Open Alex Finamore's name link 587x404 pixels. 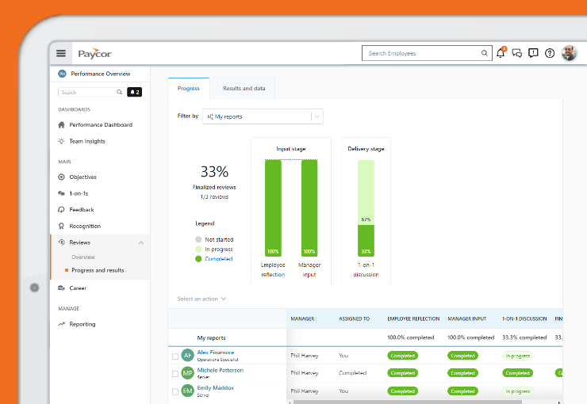(216, 352)
